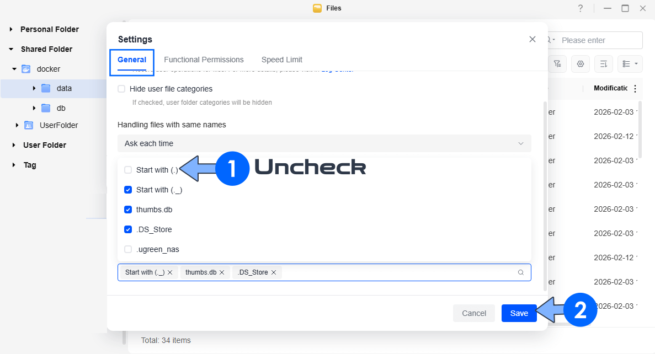
Task: Enable Hide user file categories checkbox
Action: [x=121, y=89]
